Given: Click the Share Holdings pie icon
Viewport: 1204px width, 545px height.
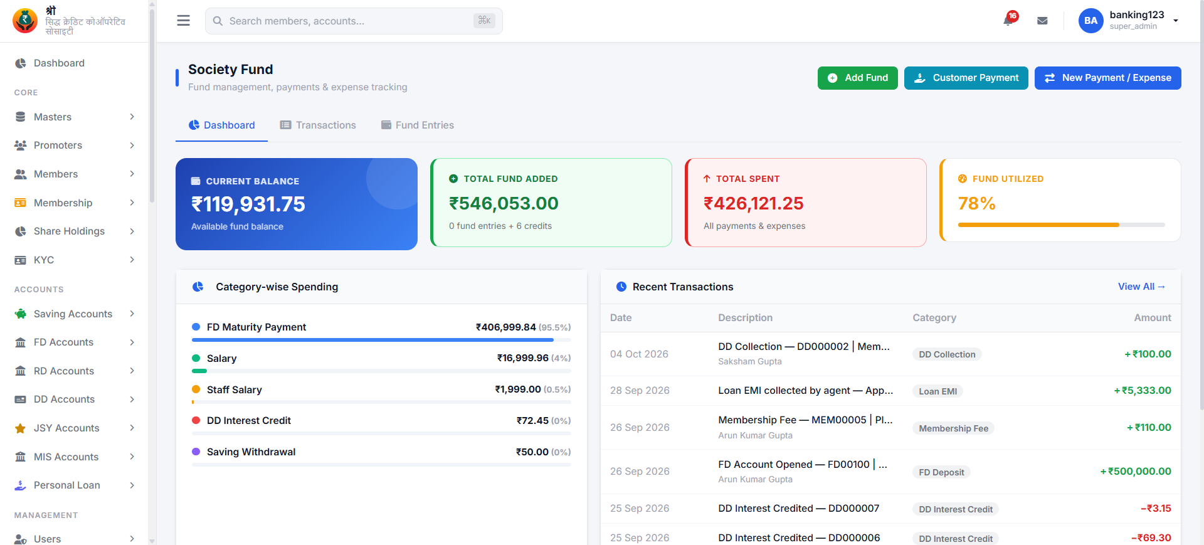Looking at the screenshot, I should pyautogui.click(x=21, y=231).
